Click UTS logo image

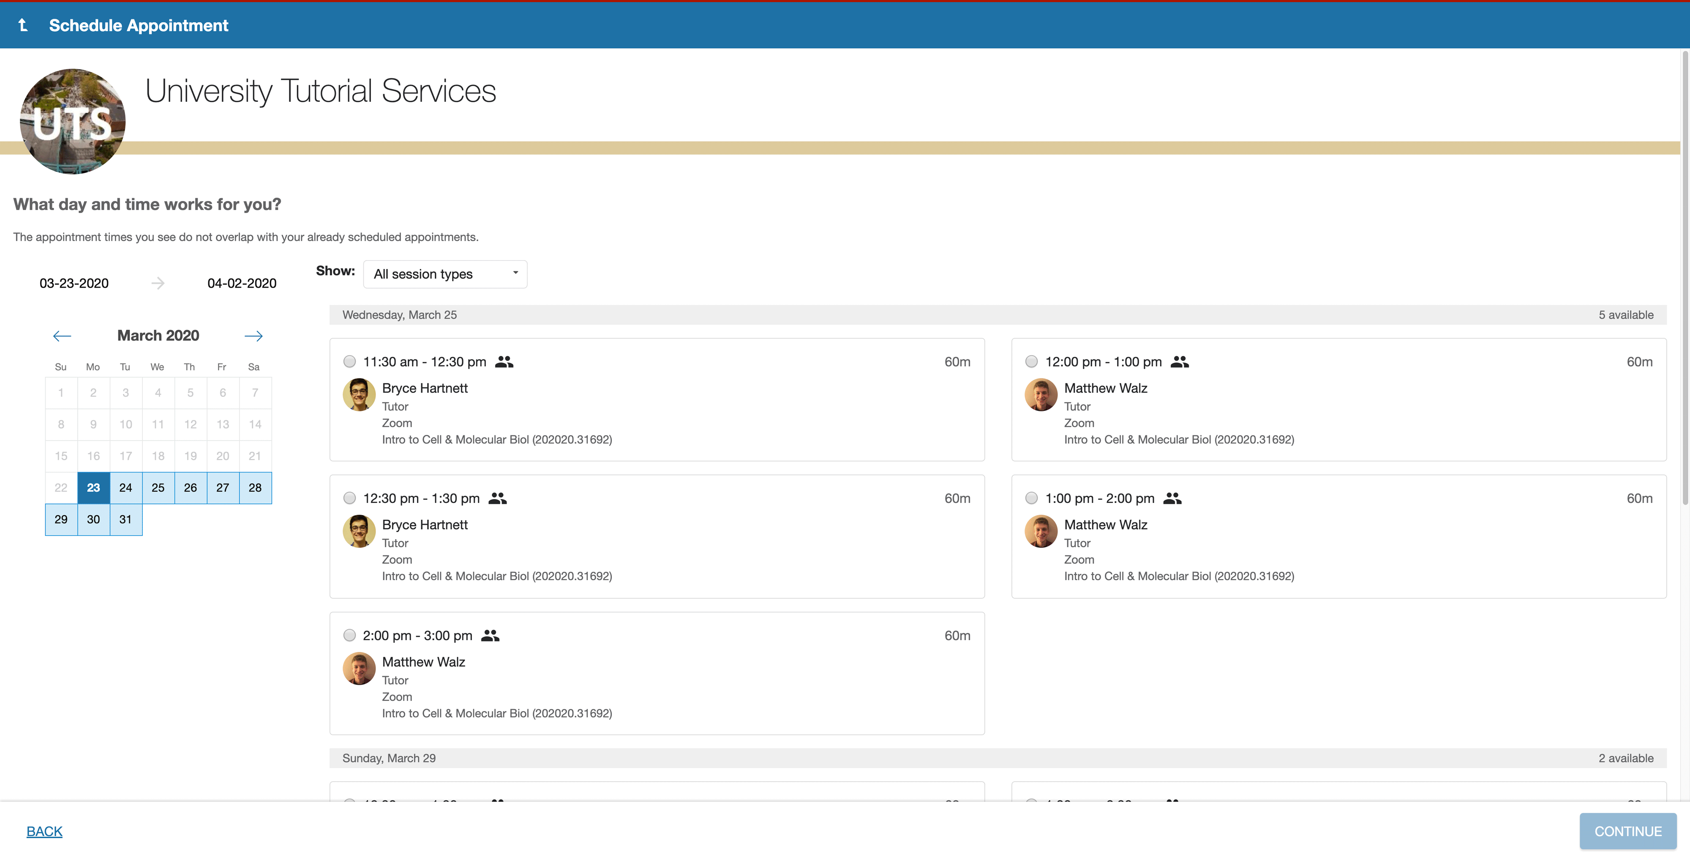[73, 121]
